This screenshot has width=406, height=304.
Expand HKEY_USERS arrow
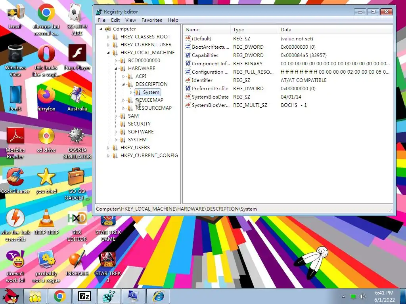(x=109, y=148)
